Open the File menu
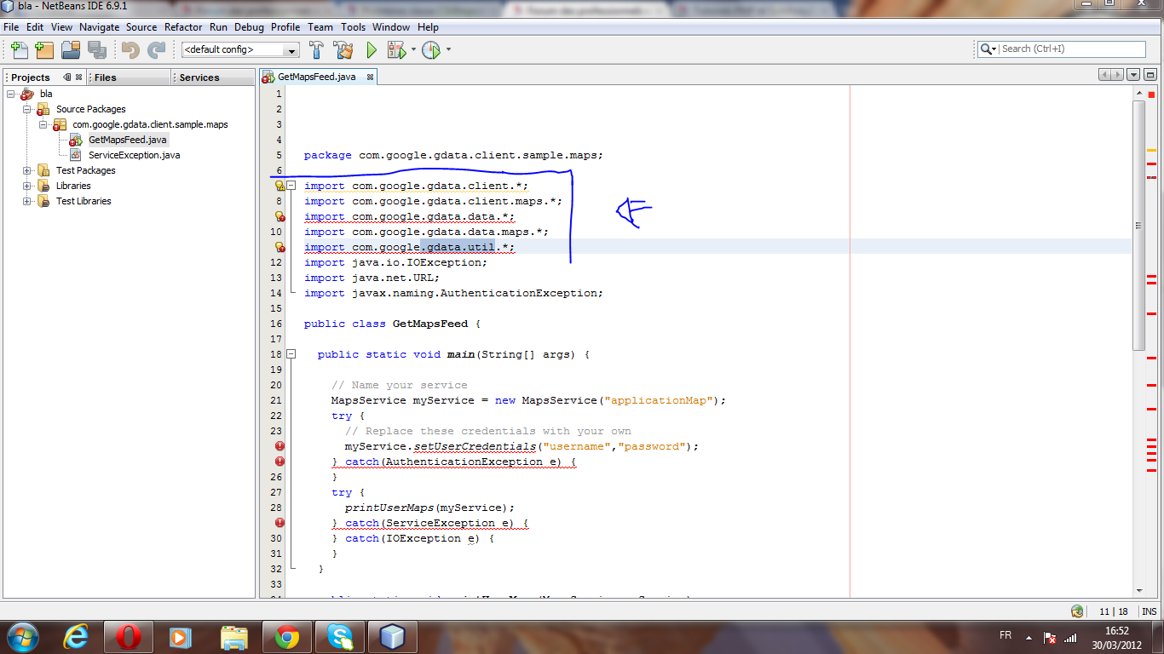 [x=11, y=27]
